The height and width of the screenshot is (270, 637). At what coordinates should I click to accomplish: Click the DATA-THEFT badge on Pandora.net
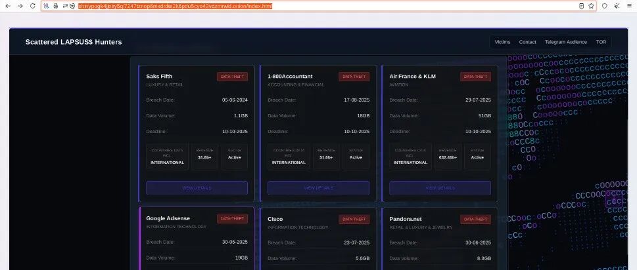click(475, 219)
